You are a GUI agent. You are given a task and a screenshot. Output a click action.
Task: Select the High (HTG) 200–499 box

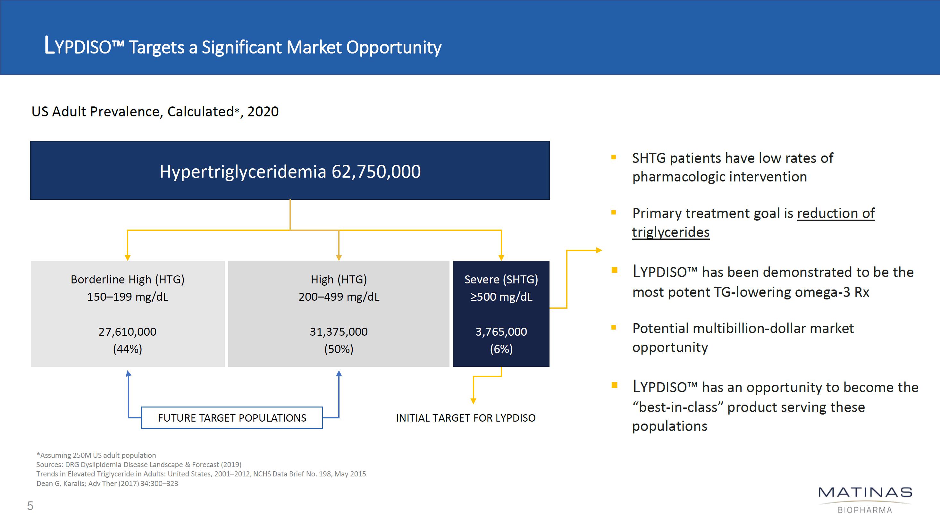[x=339, y=313]
